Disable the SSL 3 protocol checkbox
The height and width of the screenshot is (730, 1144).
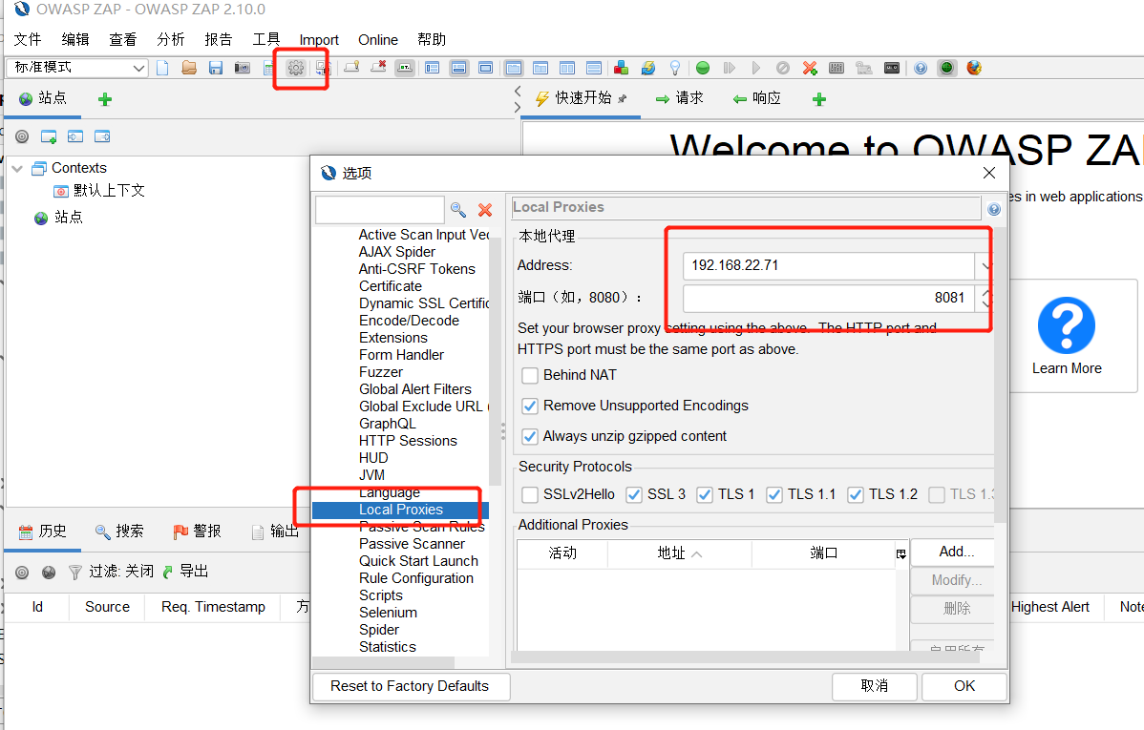[x=633, y=494]
